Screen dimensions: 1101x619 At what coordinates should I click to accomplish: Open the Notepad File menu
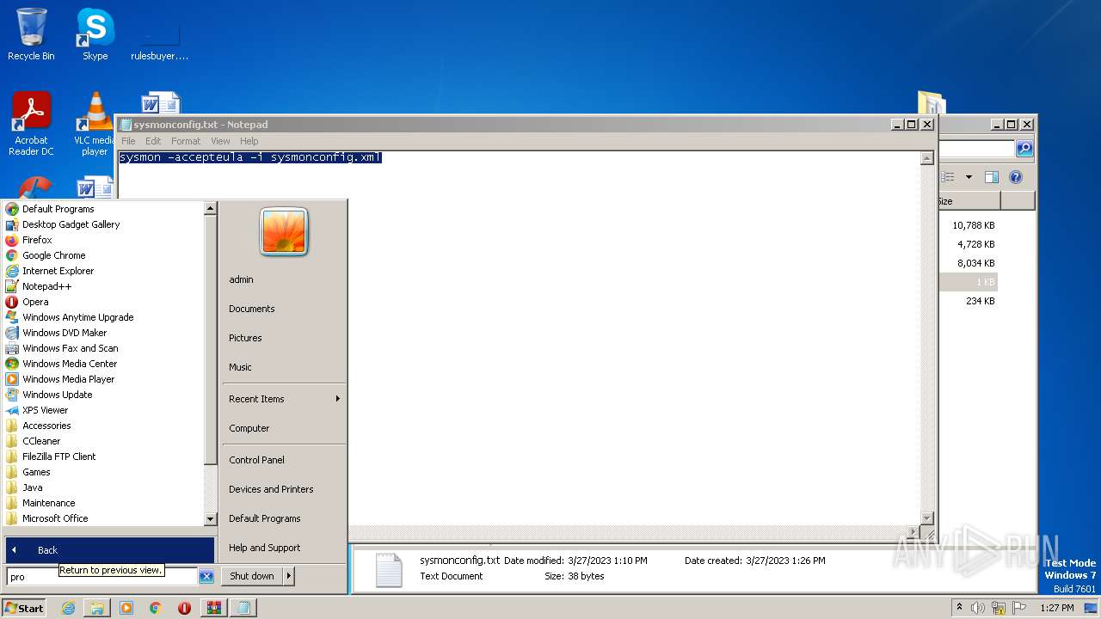coord(128,141)
